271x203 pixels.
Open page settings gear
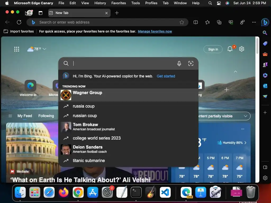pos(241,49)
